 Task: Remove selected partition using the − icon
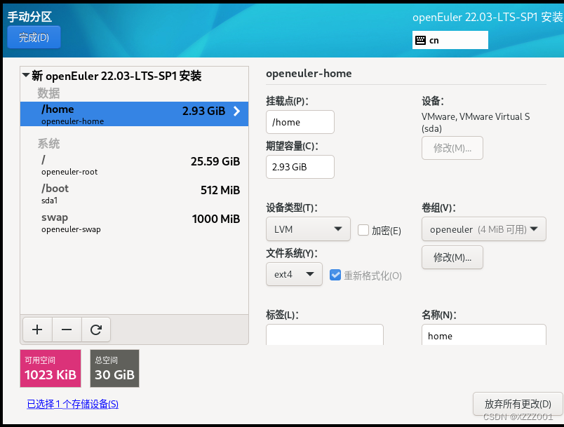[x=62, y=329]
